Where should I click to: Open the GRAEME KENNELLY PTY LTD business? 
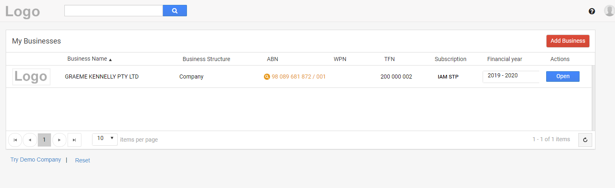[562, 77]
